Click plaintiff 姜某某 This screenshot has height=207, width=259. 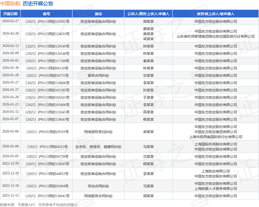click(x=148, y=61)
